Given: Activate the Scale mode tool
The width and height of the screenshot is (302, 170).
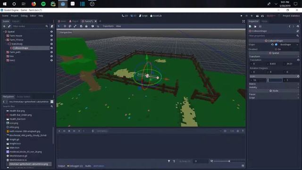Looking at the screenshot, I should tap(75, 26).
